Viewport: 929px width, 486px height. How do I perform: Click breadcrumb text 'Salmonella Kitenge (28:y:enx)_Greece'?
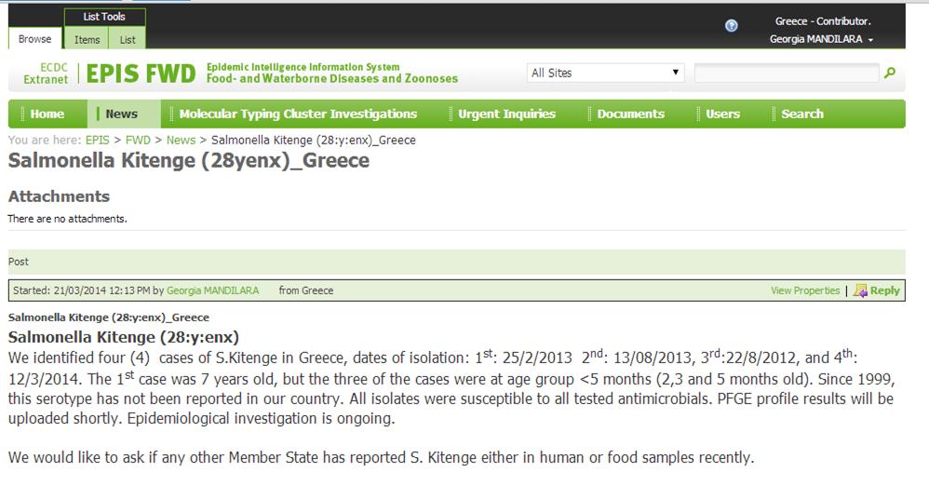[314, 141]
